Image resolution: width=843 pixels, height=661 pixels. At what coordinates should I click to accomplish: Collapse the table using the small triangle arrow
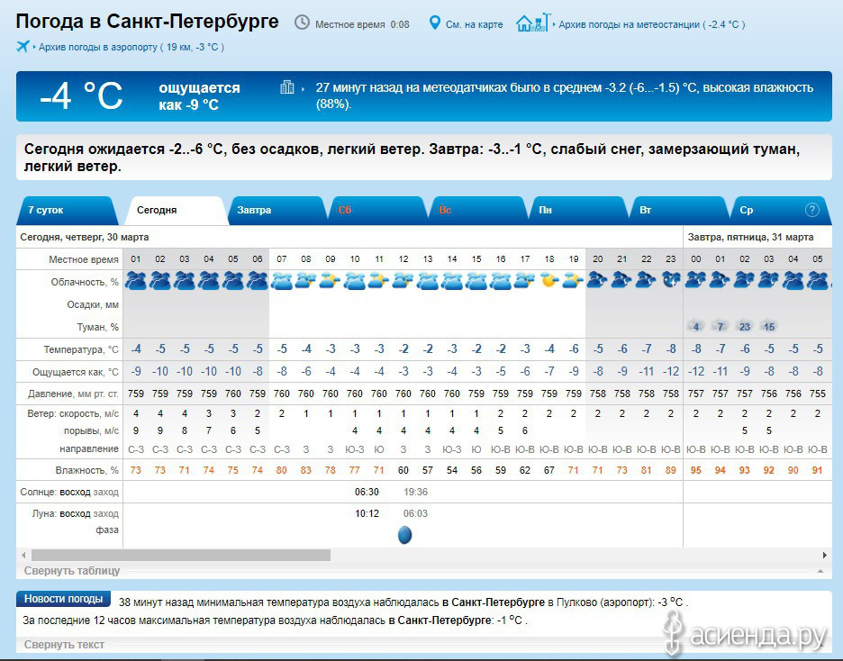tap(820, 571)
